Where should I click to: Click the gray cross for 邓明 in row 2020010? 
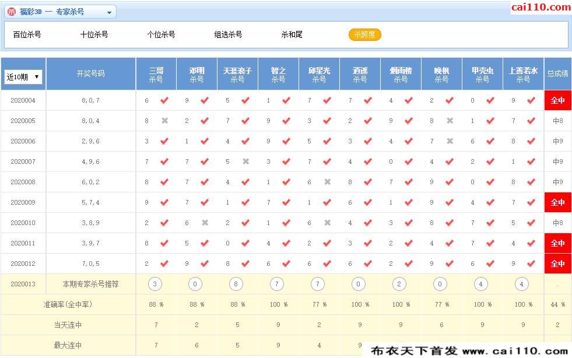205,223
